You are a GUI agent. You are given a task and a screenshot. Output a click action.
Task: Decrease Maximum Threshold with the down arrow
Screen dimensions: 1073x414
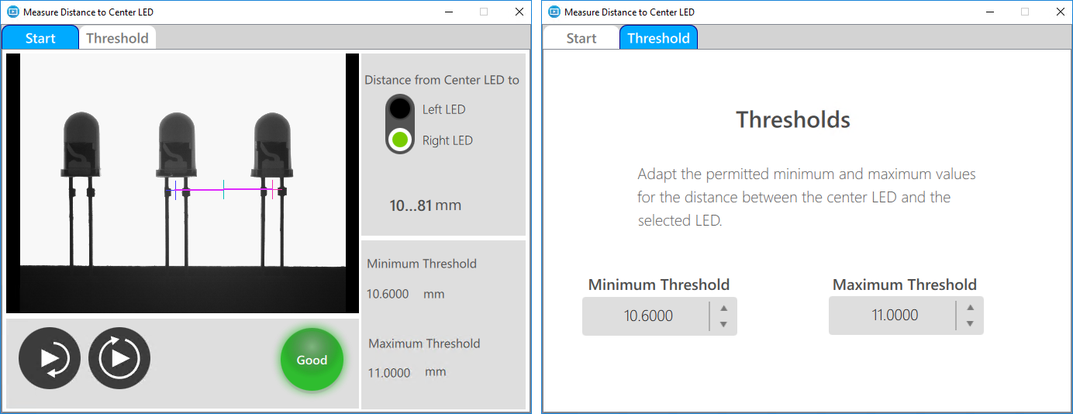(970, 323)
